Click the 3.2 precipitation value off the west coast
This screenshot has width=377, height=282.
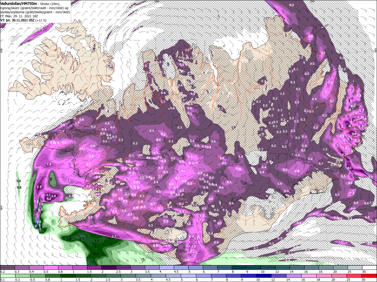click(x=49, y=199)
